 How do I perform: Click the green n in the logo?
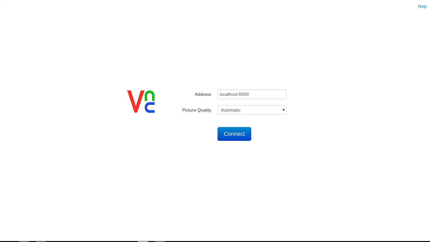pos(150,96)
